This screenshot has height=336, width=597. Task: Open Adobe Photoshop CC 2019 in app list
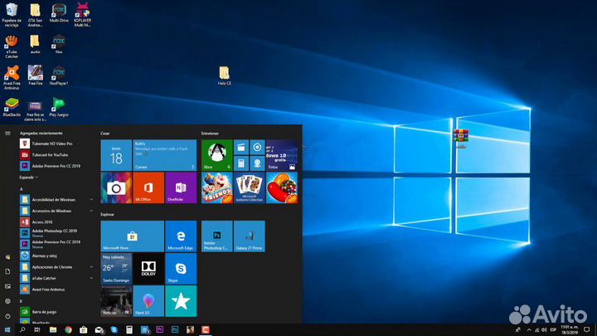[56, 233]
